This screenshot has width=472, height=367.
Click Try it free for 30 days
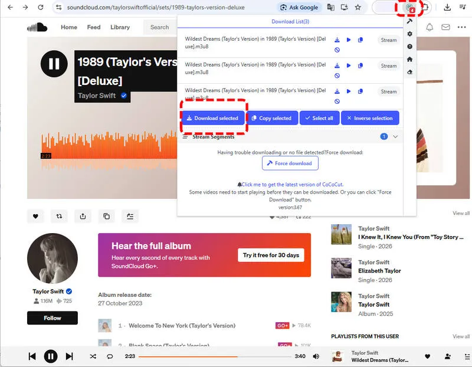coord(271,255)
